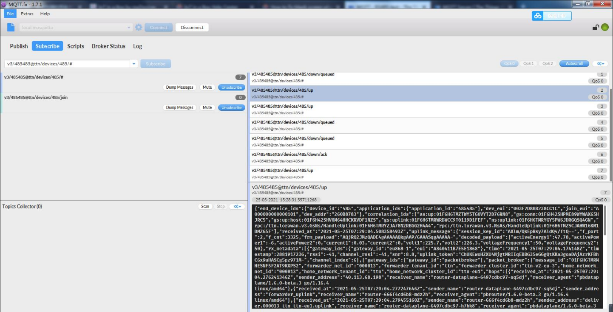Switch to the Subscribe tab

pyautogui.click(x=47, y=46)
